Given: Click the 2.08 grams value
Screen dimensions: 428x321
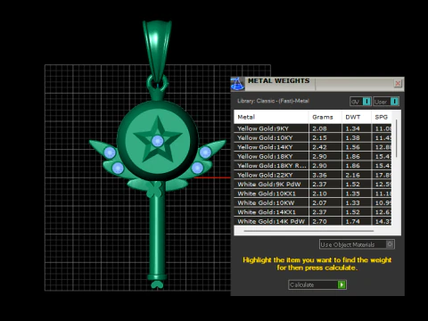Looking at the screenshot, I should 319,128.
